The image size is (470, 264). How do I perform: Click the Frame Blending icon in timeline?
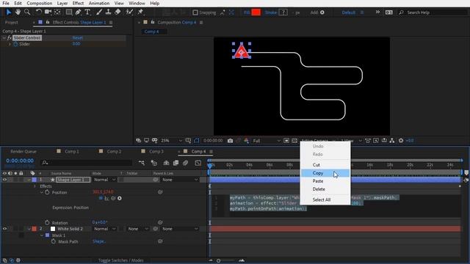pyautogui.click(x=176, y=163)
